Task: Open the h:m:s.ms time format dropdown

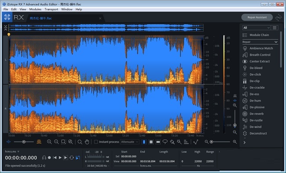Action: 12,152
